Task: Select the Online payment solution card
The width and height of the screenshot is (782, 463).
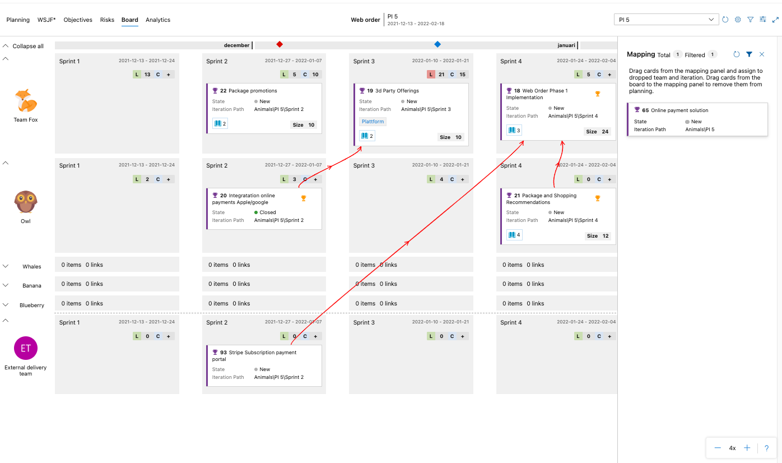Action: pyautogui.click(x=697, y=119)
